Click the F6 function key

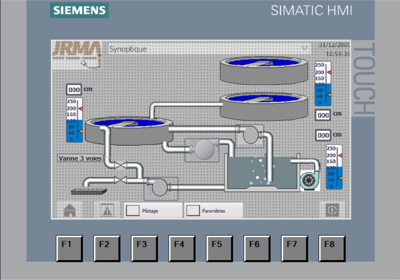(257, 248)
